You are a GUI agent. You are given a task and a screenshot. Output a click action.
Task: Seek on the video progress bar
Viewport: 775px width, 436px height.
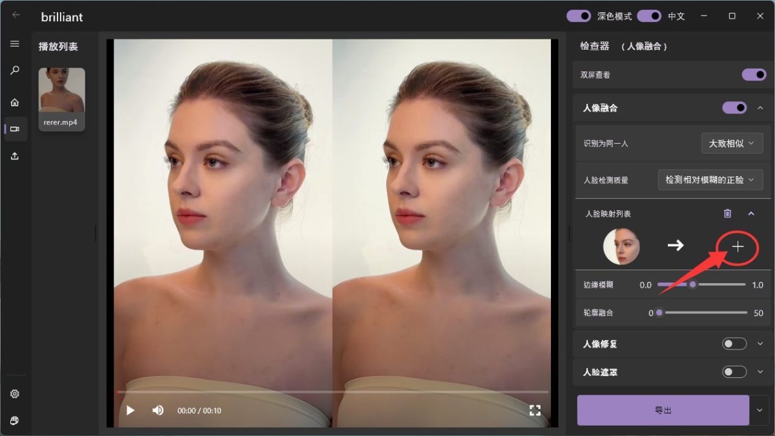pos(332,391)
